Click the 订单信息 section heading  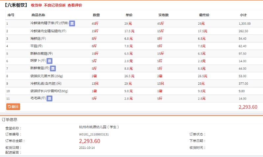(x=10, y=120)
